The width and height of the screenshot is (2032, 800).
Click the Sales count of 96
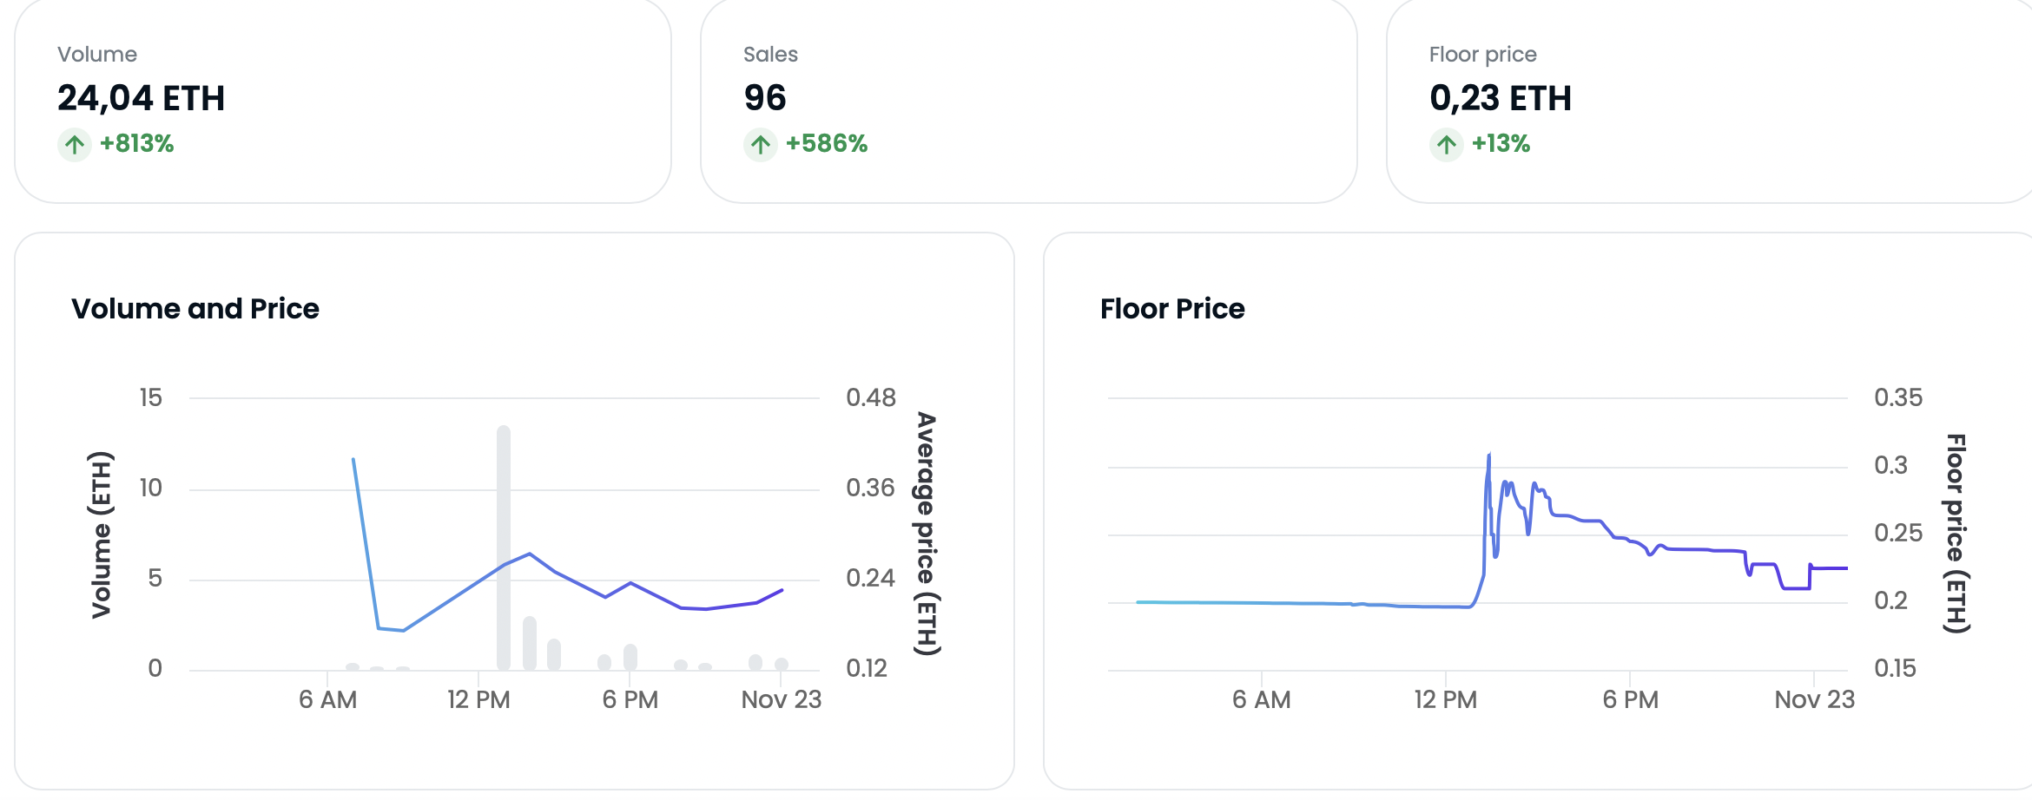click(765, 98)
